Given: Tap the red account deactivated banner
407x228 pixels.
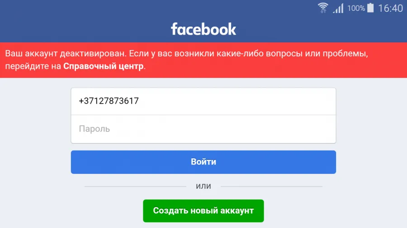Looking at the screenshot, I should pyautogui.click(x=203, y=60).
